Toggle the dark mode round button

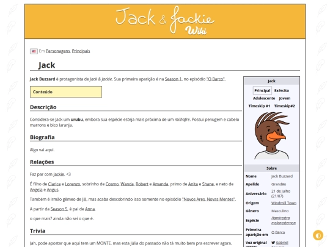pos(318,235)
